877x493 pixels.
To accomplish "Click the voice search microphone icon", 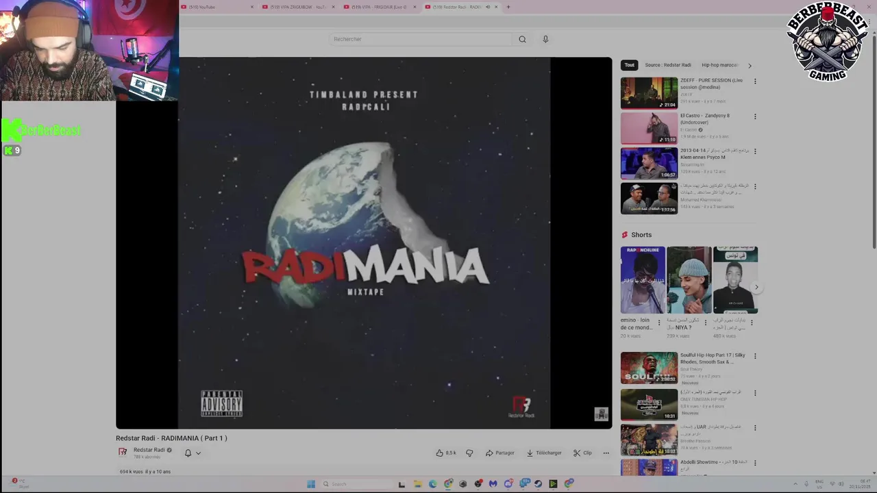I will coord(545,39).
